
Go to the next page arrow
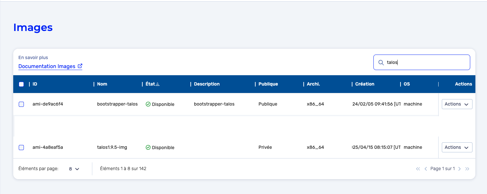tap(459, 169)
